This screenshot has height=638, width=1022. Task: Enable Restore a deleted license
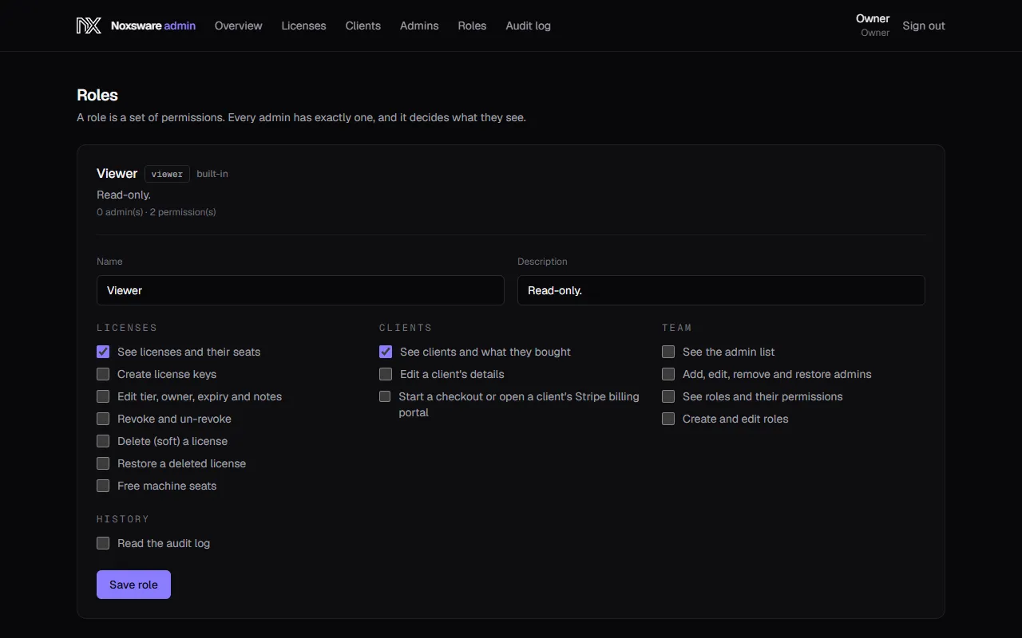(x=103, y=463)
